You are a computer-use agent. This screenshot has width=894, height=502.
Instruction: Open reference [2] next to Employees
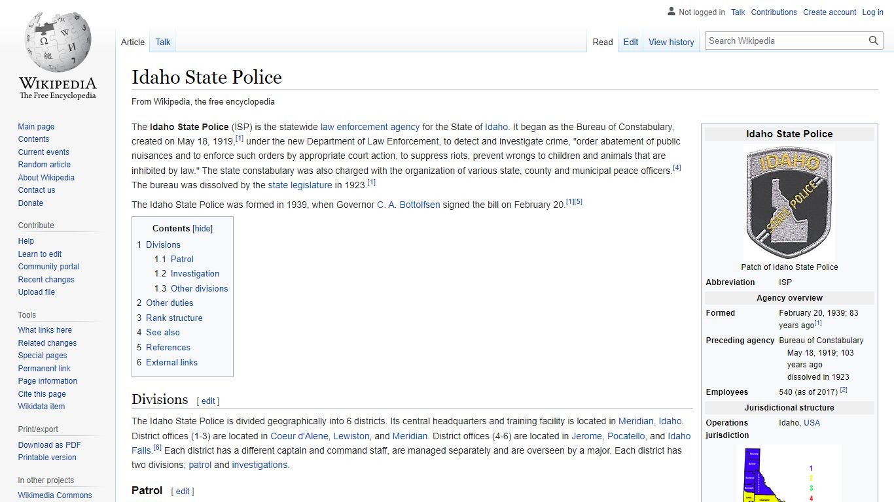pyautogui.click(x=844, y=390)
